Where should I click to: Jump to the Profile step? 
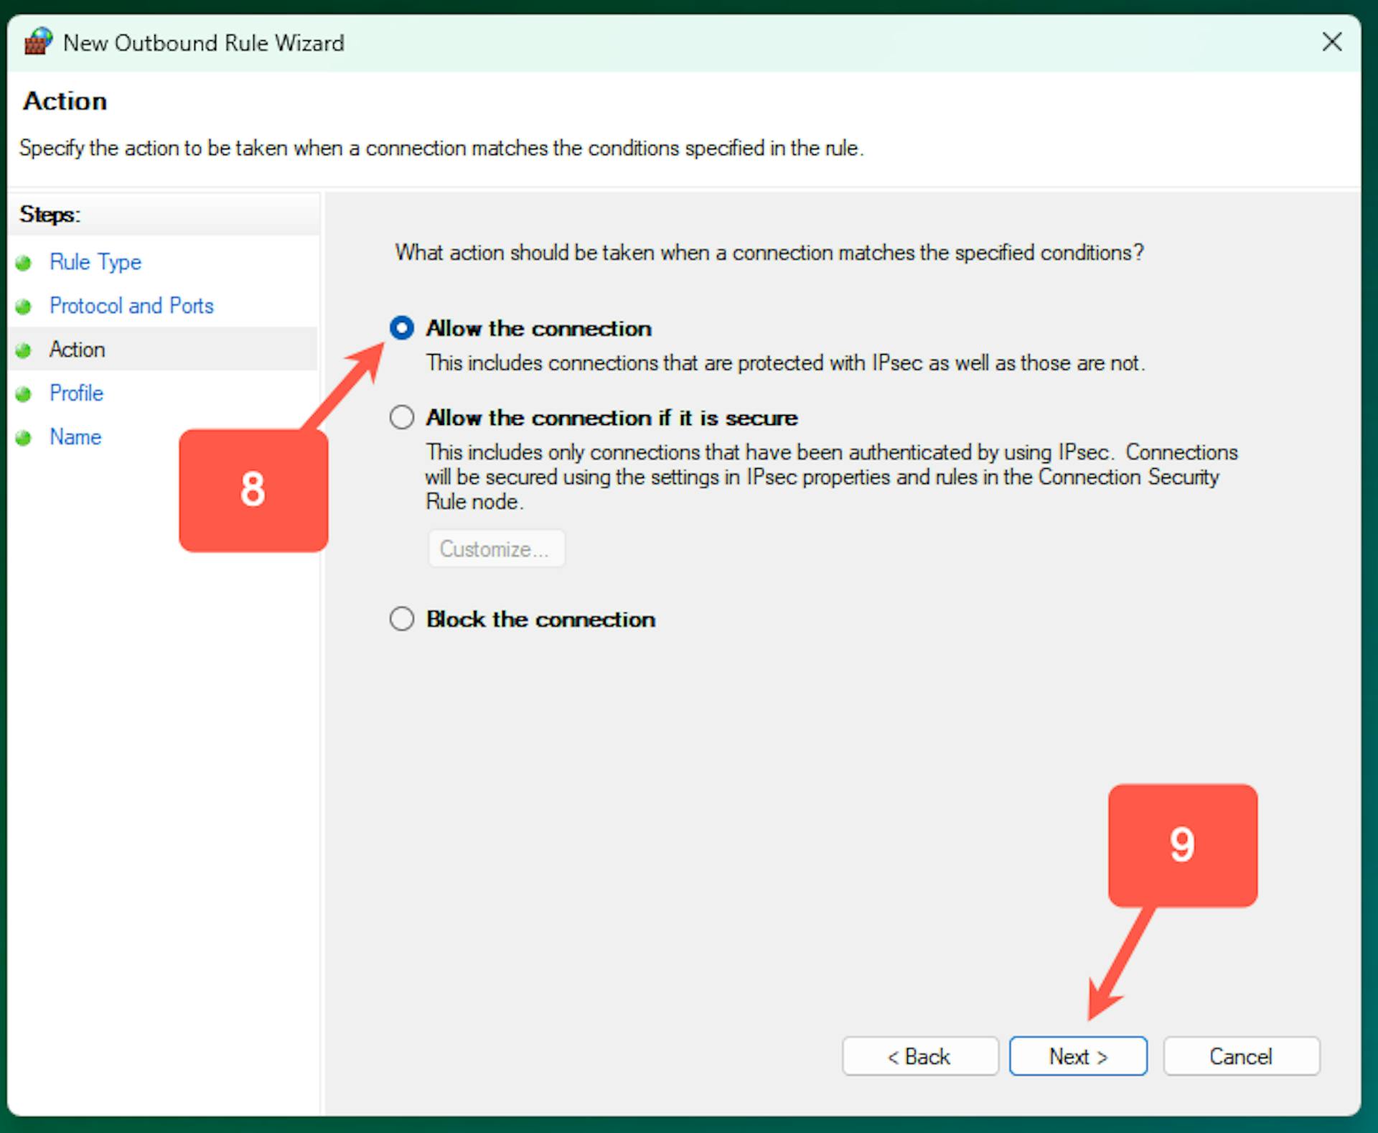(76, 393)
